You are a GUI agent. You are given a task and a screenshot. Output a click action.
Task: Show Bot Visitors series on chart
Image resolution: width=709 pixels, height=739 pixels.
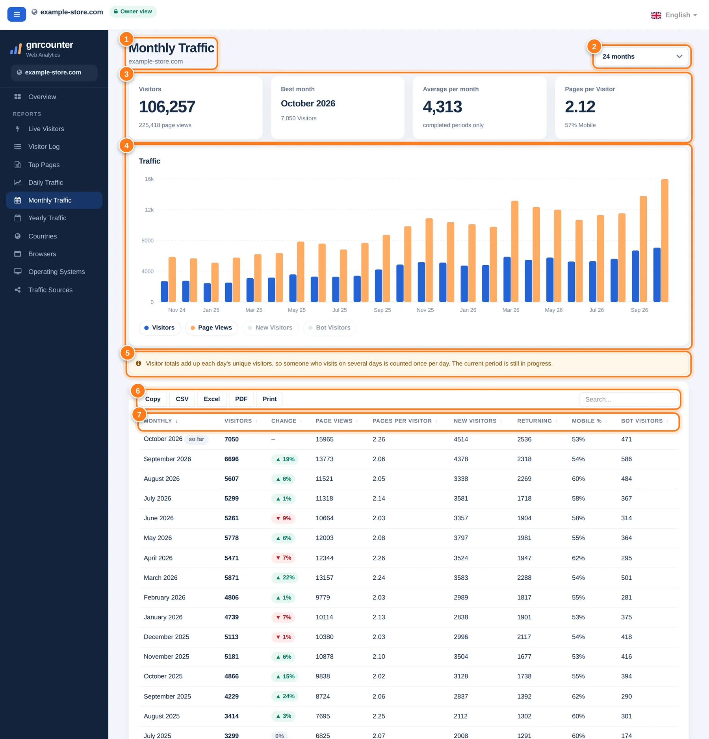[330, 328]
